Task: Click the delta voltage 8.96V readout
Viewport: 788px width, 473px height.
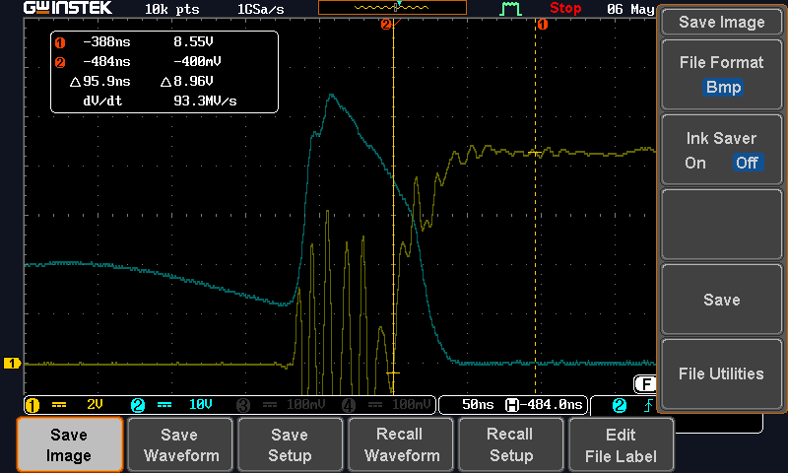Action: tap(187, 81)
